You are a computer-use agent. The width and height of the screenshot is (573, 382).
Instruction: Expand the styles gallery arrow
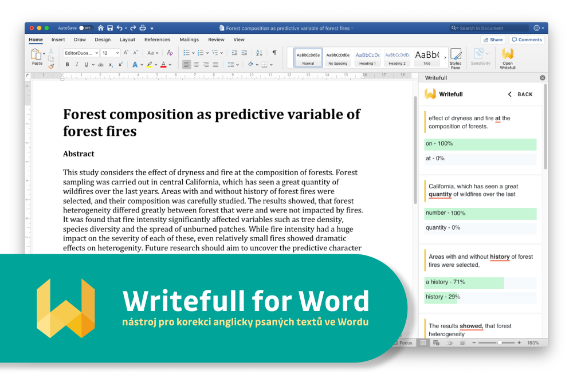click(x=445, y=57)
